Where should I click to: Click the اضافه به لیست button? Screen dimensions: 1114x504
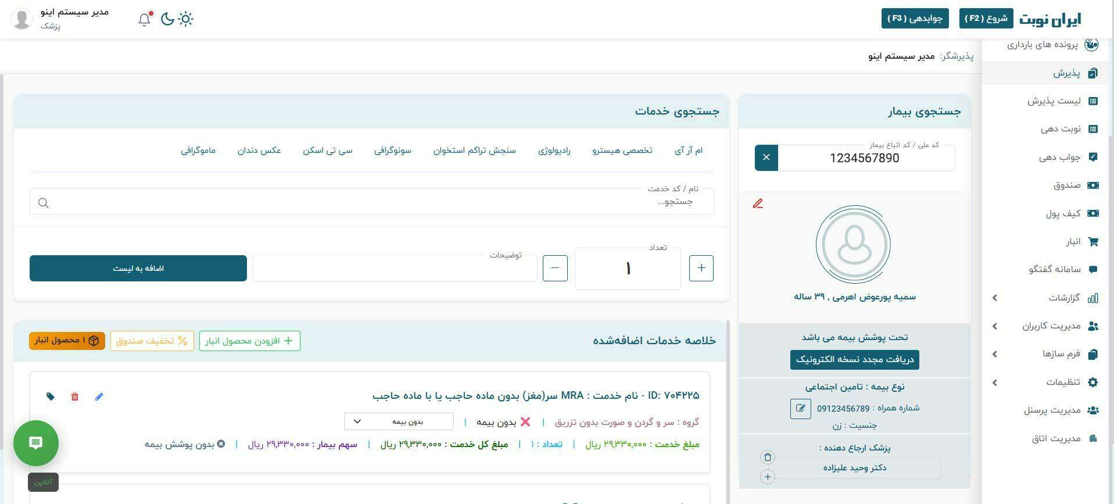(138, 268)
